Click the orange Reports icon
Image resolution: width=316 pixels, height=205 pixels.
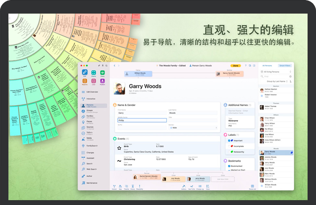click(85, 81)
